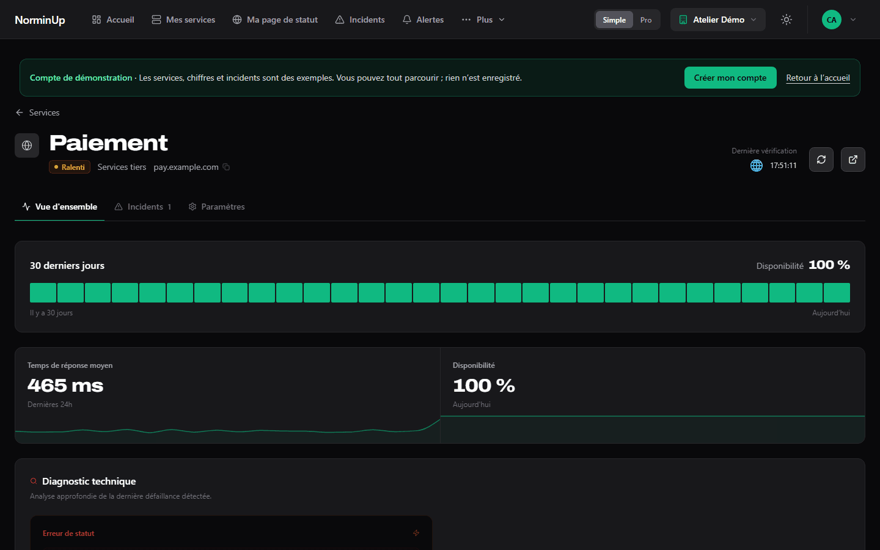Switch to Pro mode

point(646,20)
